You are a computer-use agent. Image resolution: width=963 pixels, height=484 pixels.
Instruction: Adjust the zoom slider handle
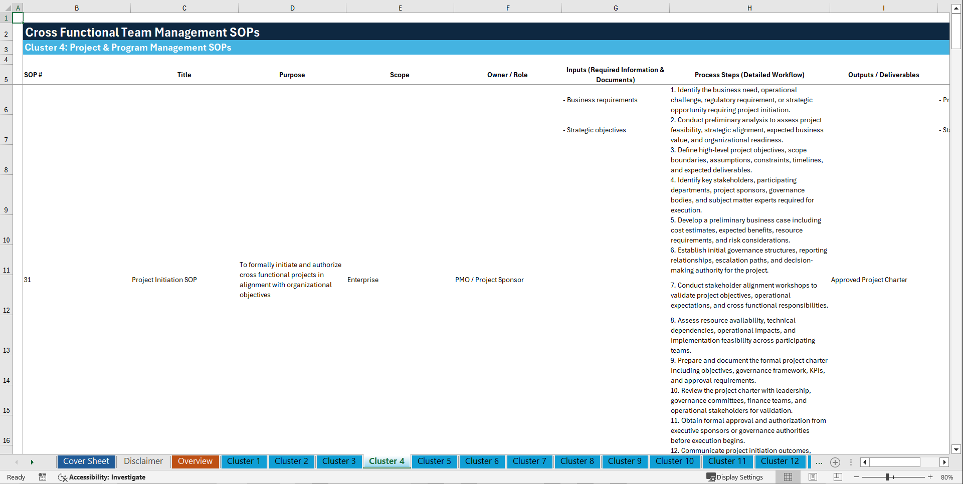887,477
